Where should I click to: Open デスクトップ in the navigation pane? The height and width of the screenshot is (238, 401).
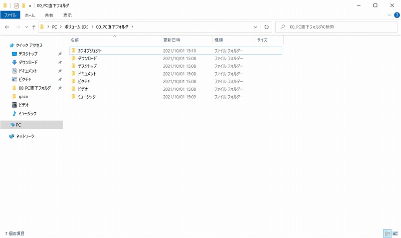[x=28, y=54]
